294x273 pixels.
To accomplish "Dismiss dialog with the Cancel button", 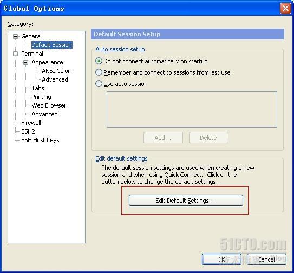I will [x=266, y=259].
